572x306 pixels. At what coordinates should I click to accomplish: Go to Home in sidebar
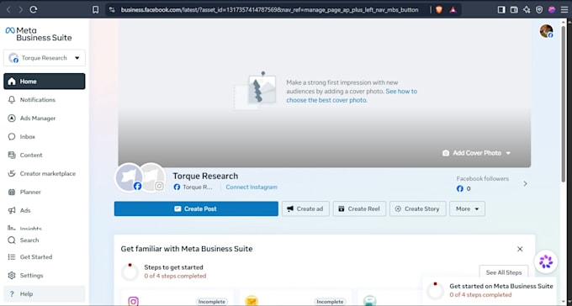(45, 82)
